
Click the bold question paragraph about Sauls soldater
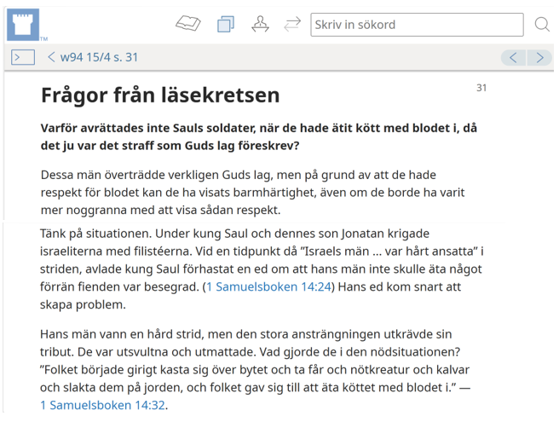pos(260,137)
